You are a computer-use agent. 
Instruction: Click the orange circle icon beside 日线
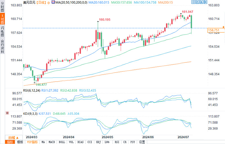point(49,3)
